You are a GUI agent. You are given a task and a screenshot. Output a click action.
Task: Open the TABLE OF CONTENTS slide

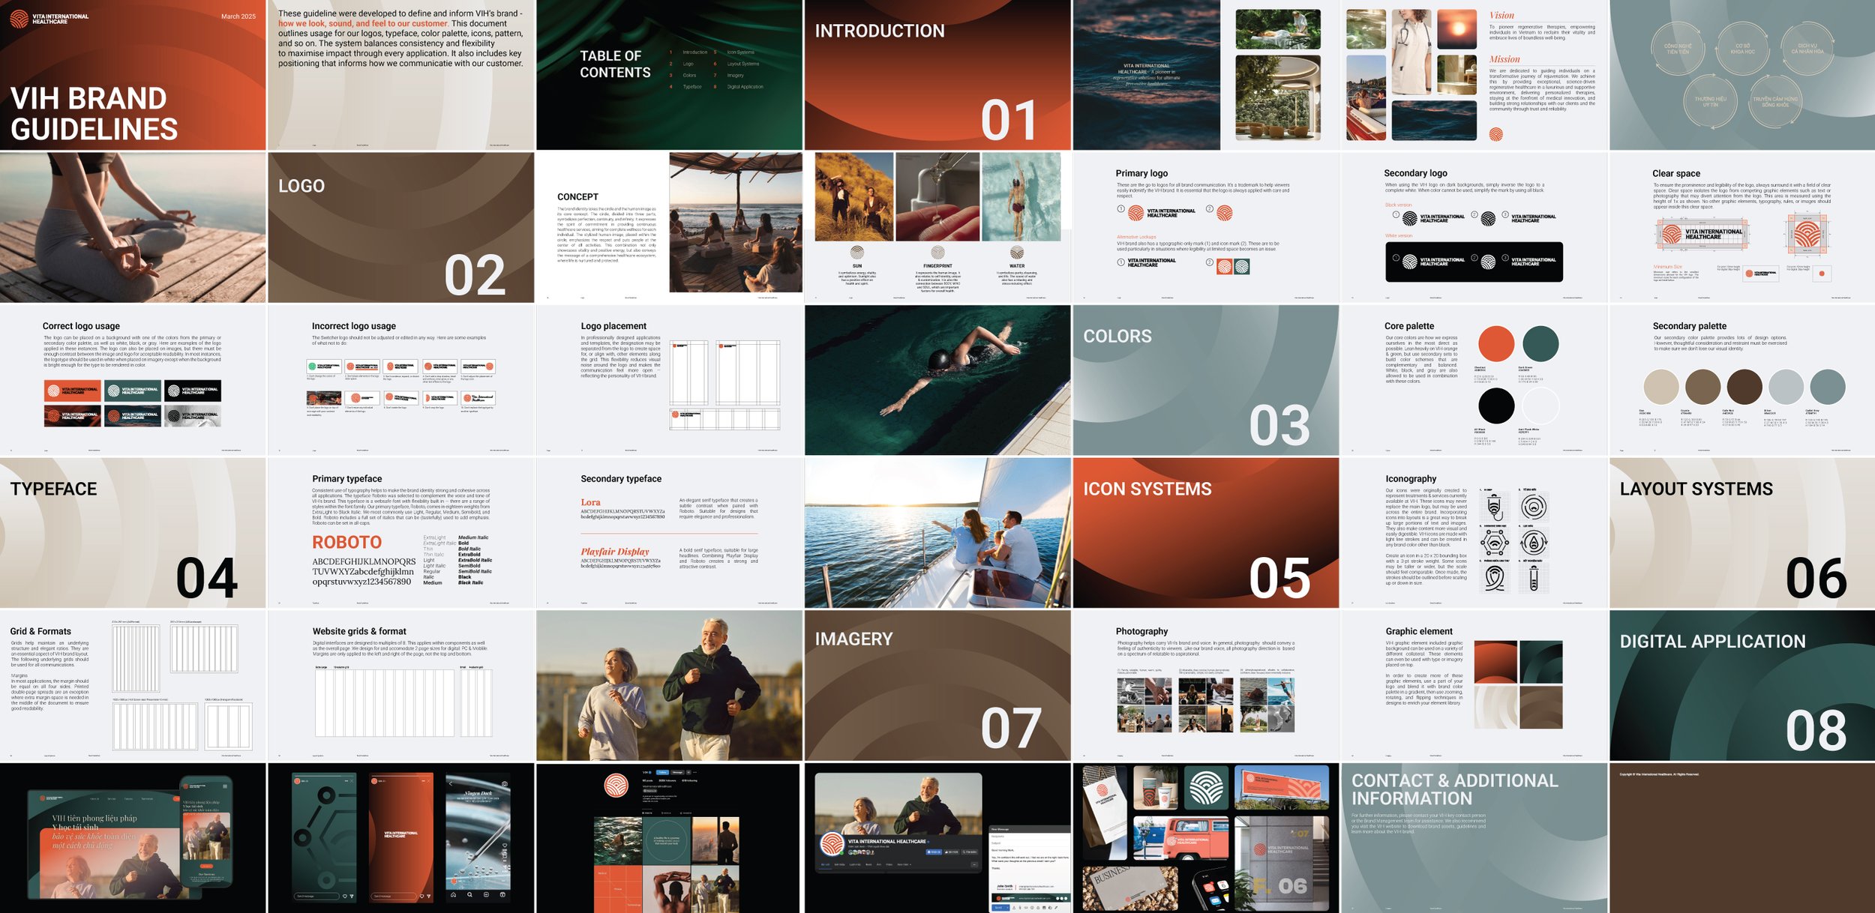[669, 75]
